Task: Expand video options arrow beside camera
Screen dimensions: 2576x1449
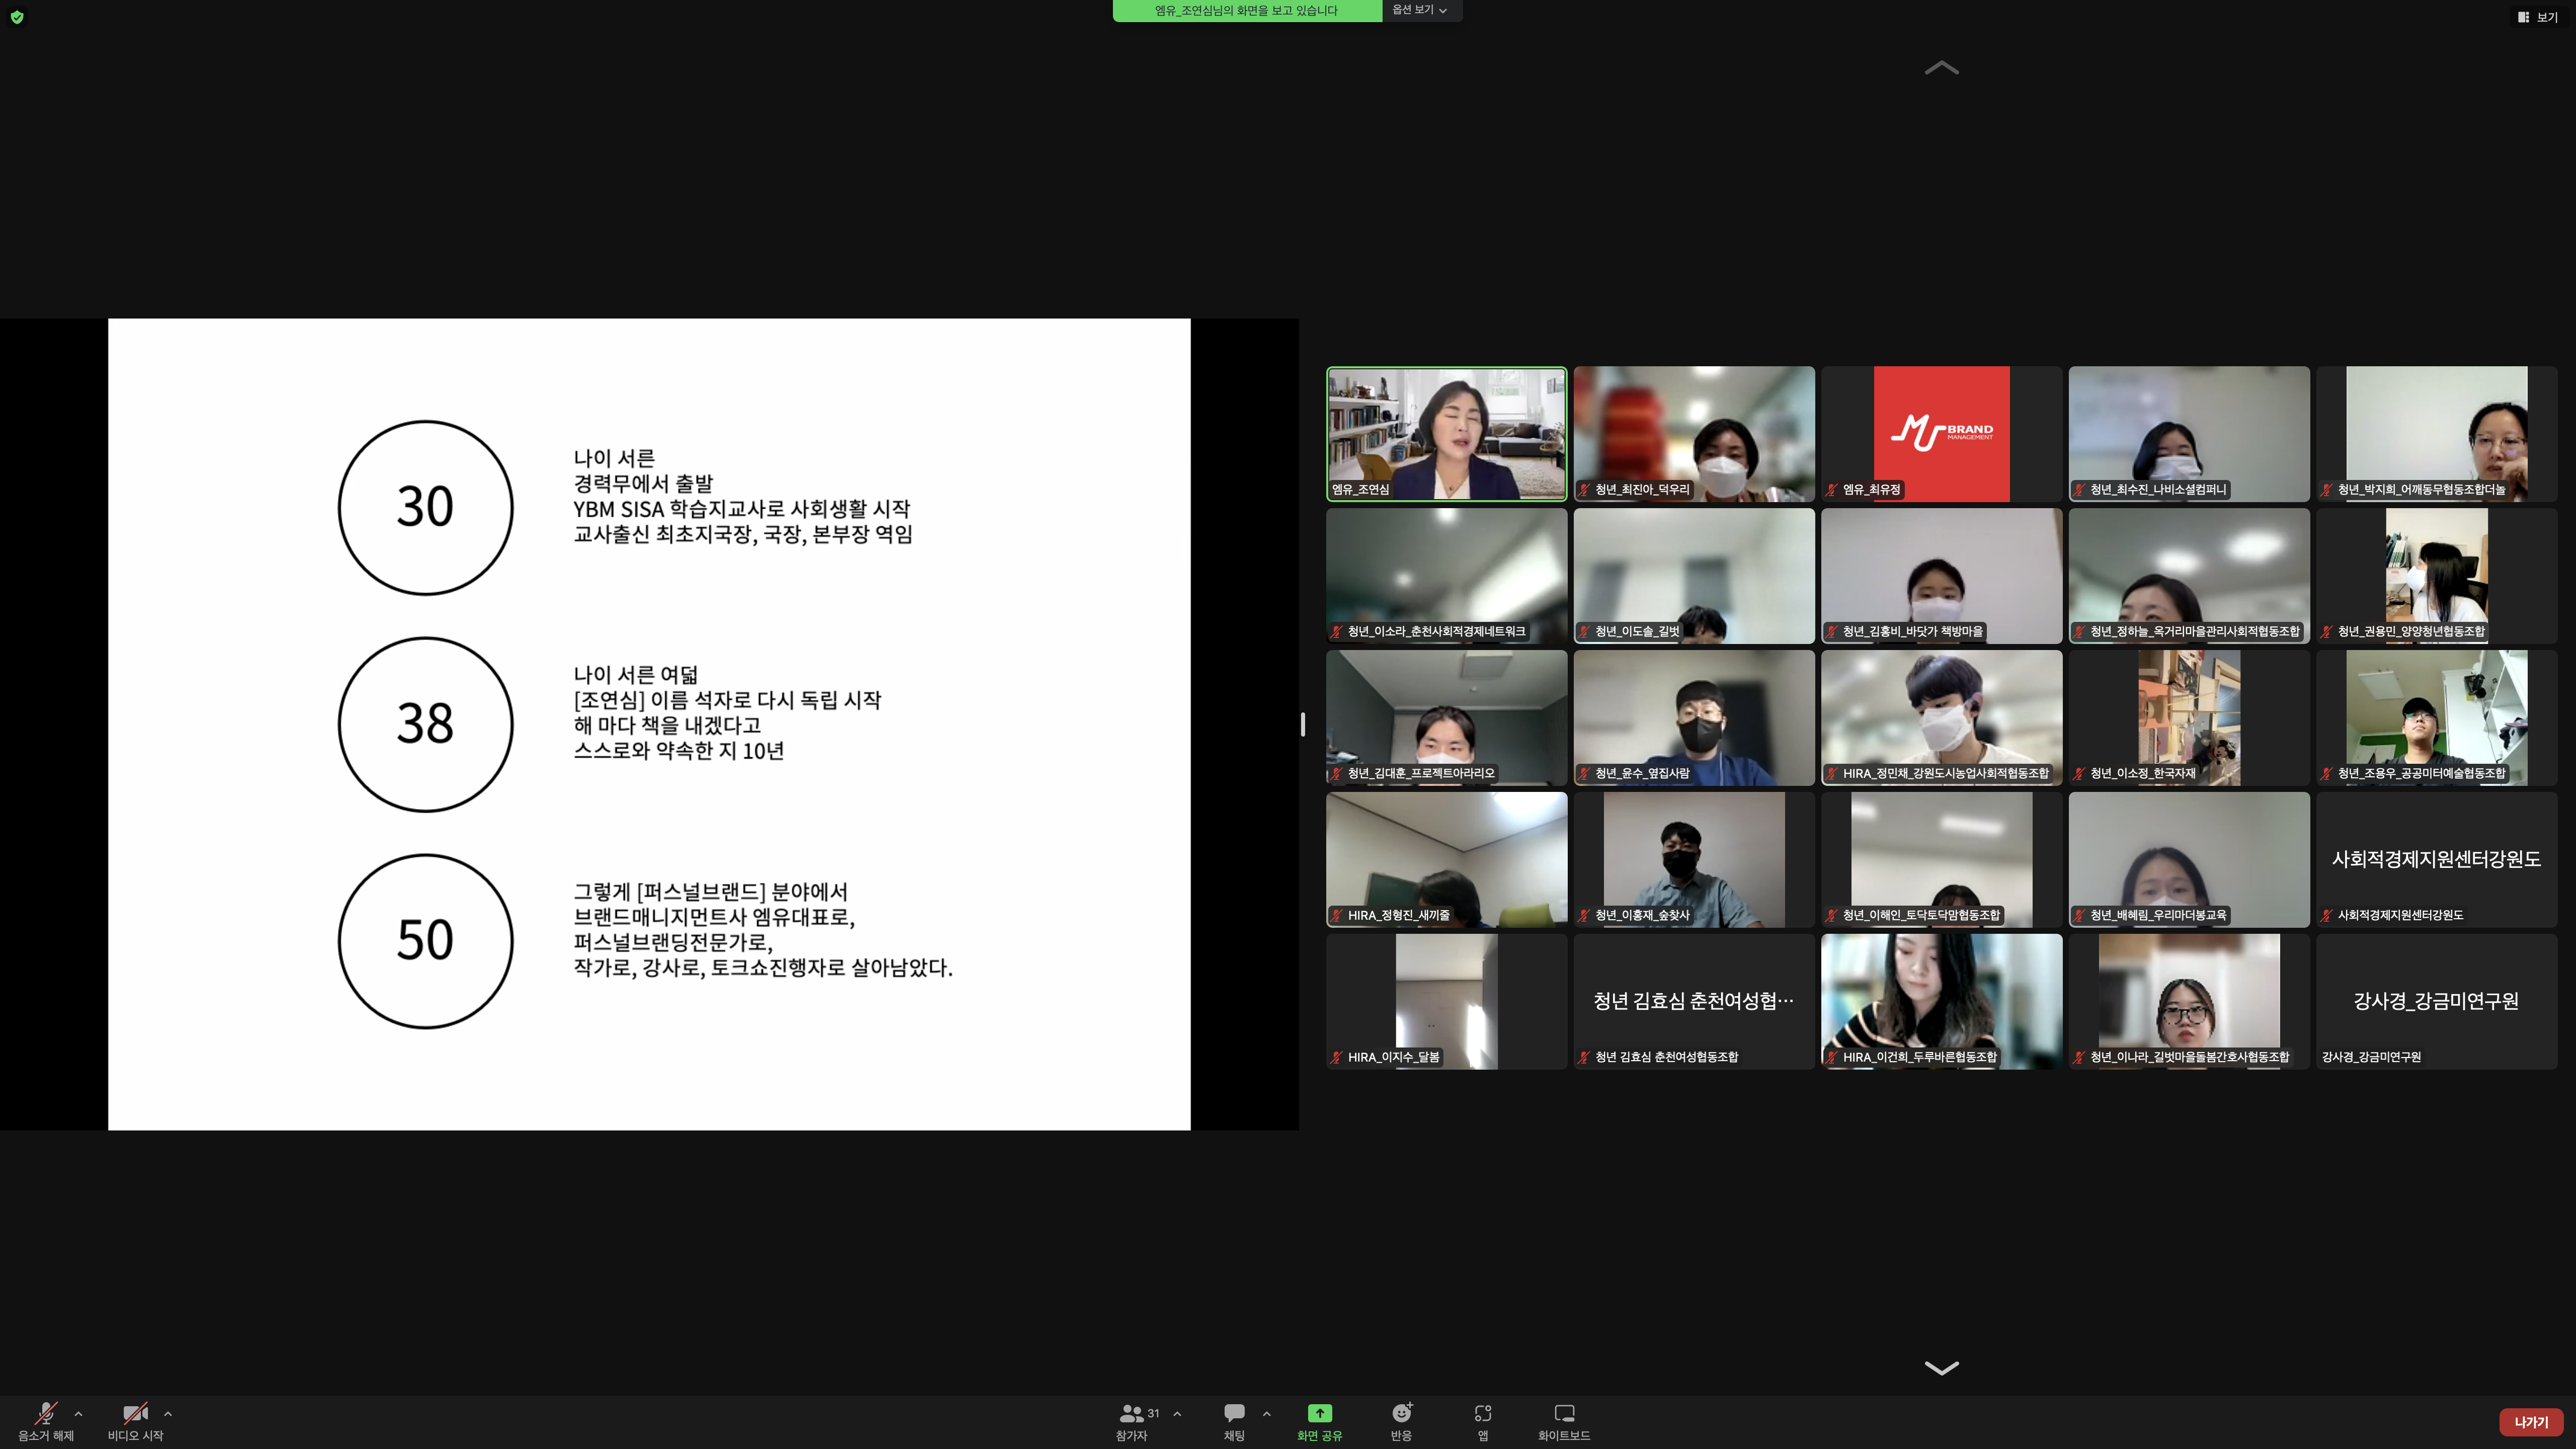Action: pos(168,1413)
